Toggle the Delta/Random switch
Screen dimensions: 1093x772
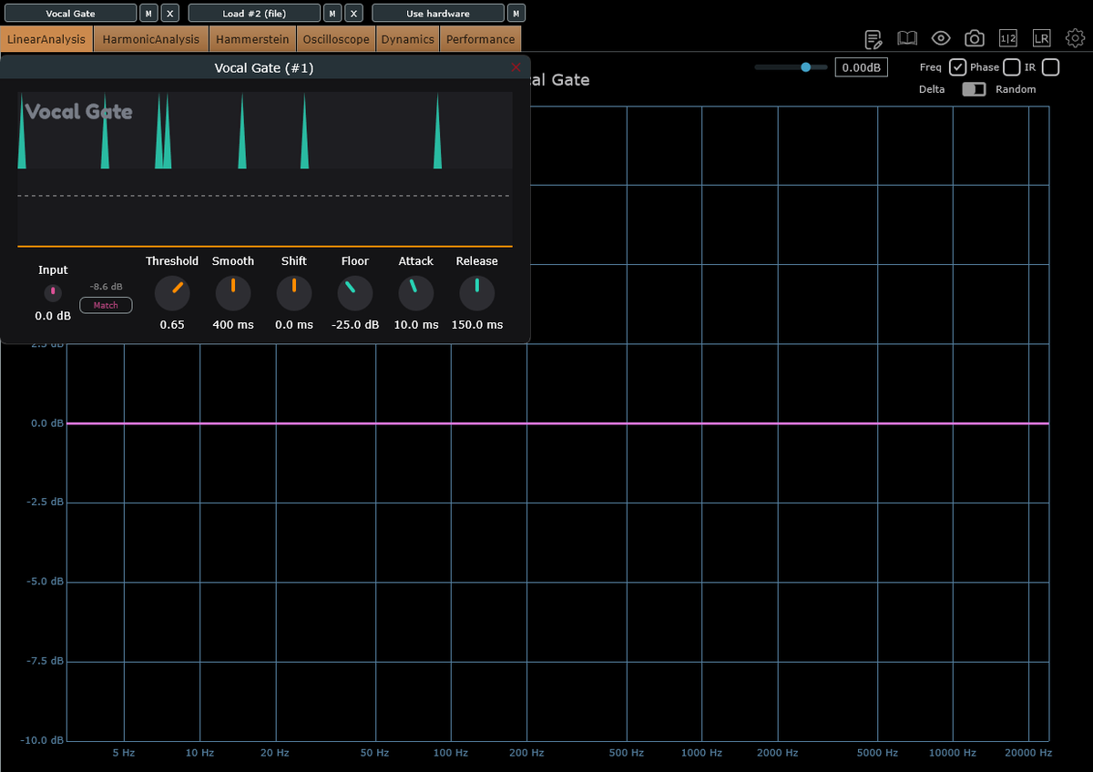pos(975,89)
